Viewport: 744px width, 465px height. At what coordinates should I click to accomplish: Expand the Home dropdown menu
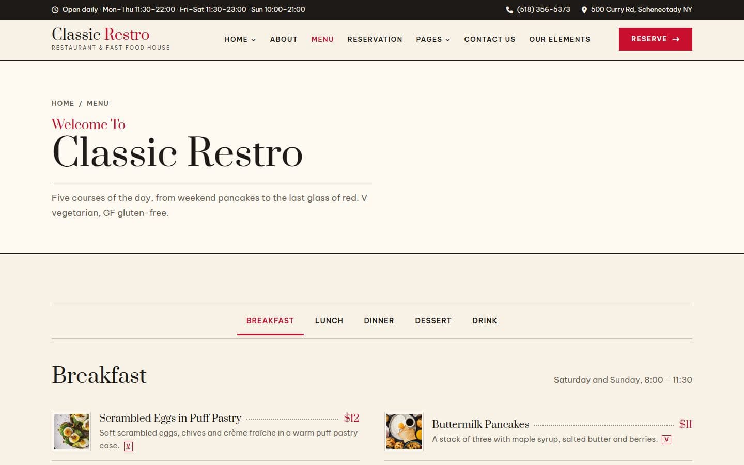pyautogui.click(x=240, y=39)
